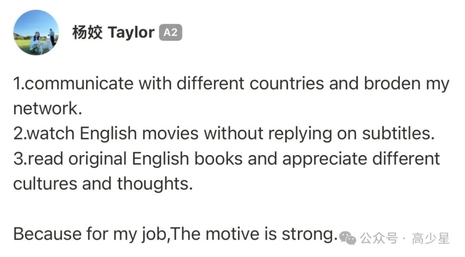Click the Chinese name 杨姣
Image resolution: width=465 pixels, height=257 pixels.
[87, 32]
